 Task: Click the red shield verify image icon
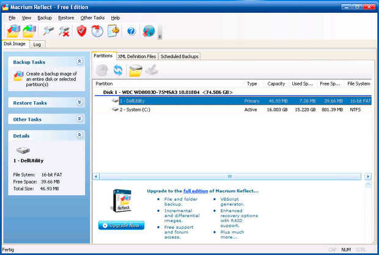click(x=81, y=31)
